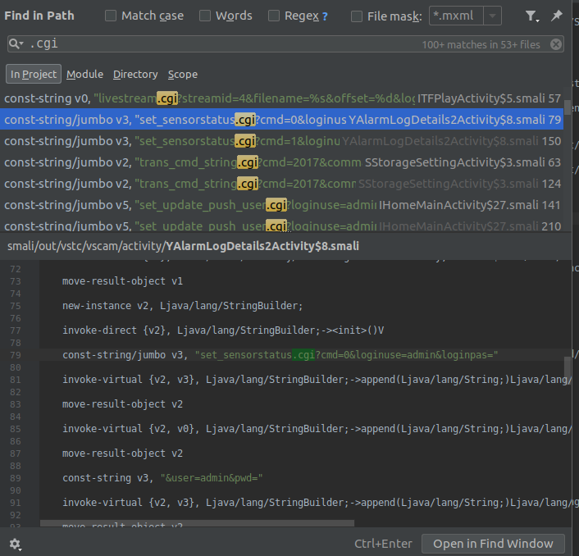579x556 pixels.
Task: Select result YAlarmLogDetails2Activity$8.smali 79
Action: coord(282,120)
